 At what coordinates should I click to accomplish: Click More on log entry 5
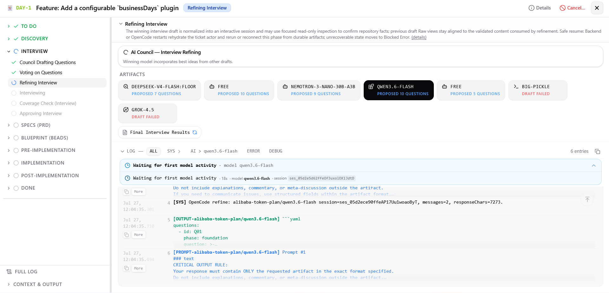click(x=138, y=235)
